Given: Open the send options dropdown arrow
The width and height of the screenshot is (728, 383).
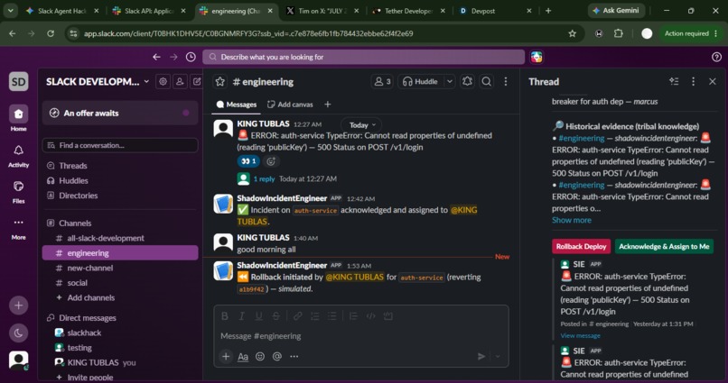Looking at the screenshot, I should click(498, 356).
